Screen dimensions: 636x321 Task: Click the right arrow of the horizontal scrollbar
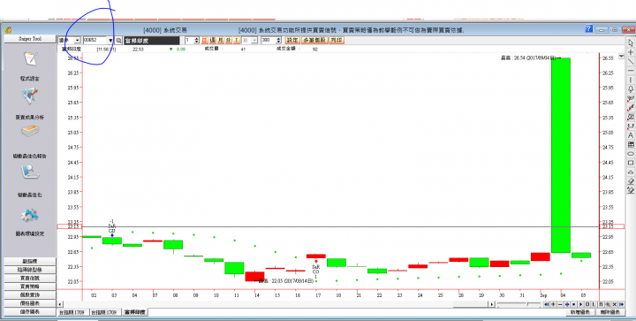[x=492, y=304]
